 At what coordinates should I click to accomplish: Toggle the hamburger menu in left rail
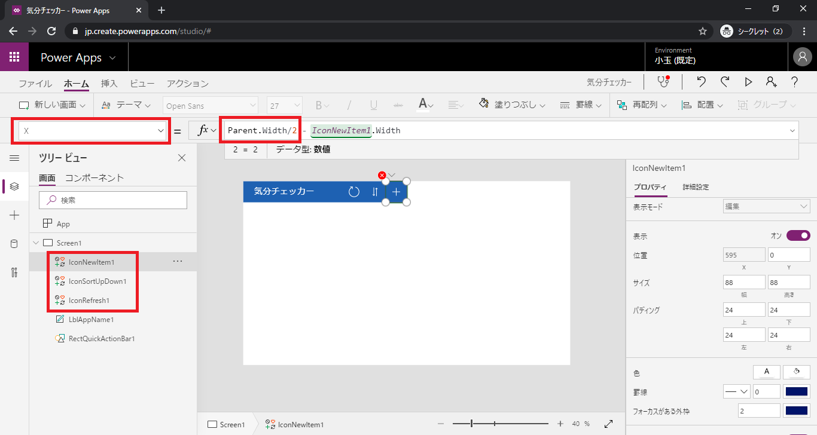[x=14, y=158]
